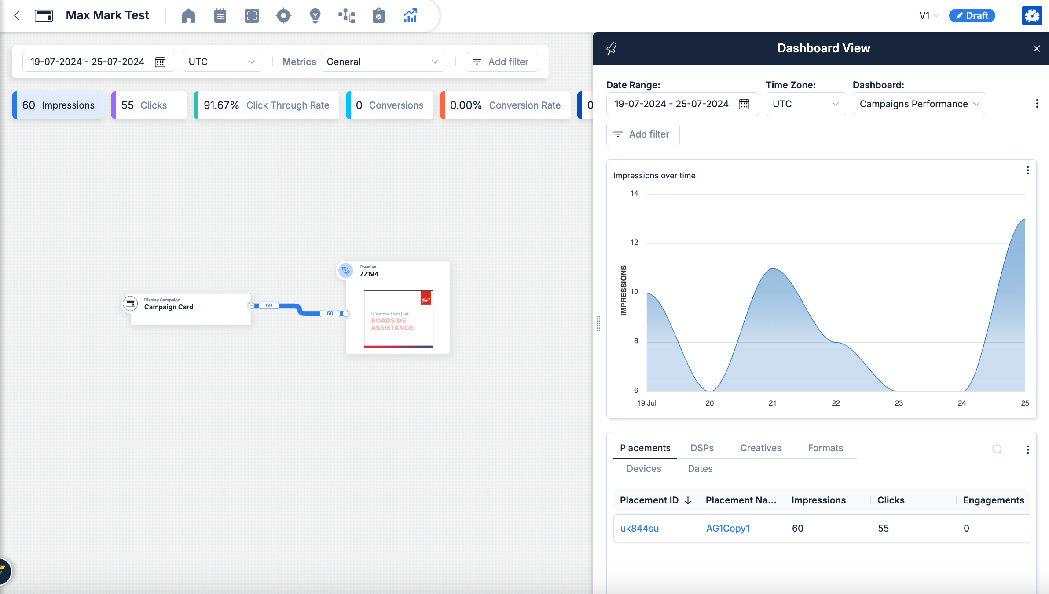Pin the Dashboard View panel
This screenshot has height=594, width=1049.
coord(611,48)
